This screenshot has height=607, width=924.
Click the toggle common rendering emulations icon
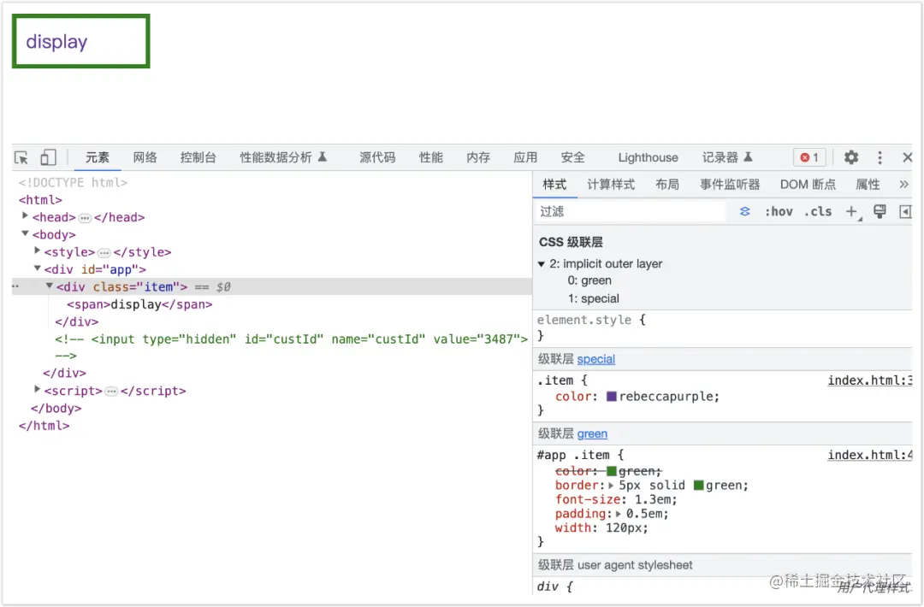pyautogui.click(x=880, y=211)
